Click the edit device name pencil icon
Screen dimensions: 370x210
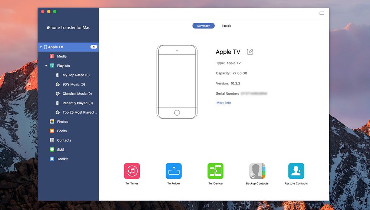coord(250,52)
